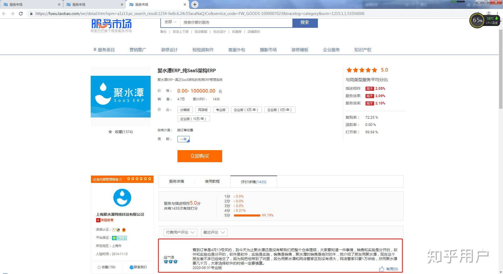Viewport: 503px width, 274px height.
Task: Select the 企业版(5万/年) option
Action: point(280,110)
